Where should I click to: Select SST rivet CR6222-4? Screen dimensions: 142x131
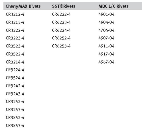click(61, 14)
